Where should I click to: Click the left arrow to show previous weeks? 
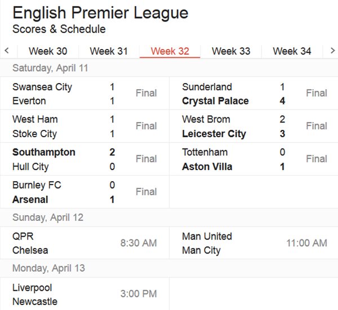[x=7, y=51]
